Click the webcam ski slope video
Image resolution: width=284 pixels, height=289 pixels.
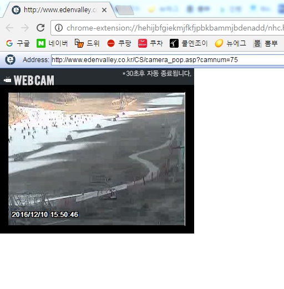coord(97,159)
